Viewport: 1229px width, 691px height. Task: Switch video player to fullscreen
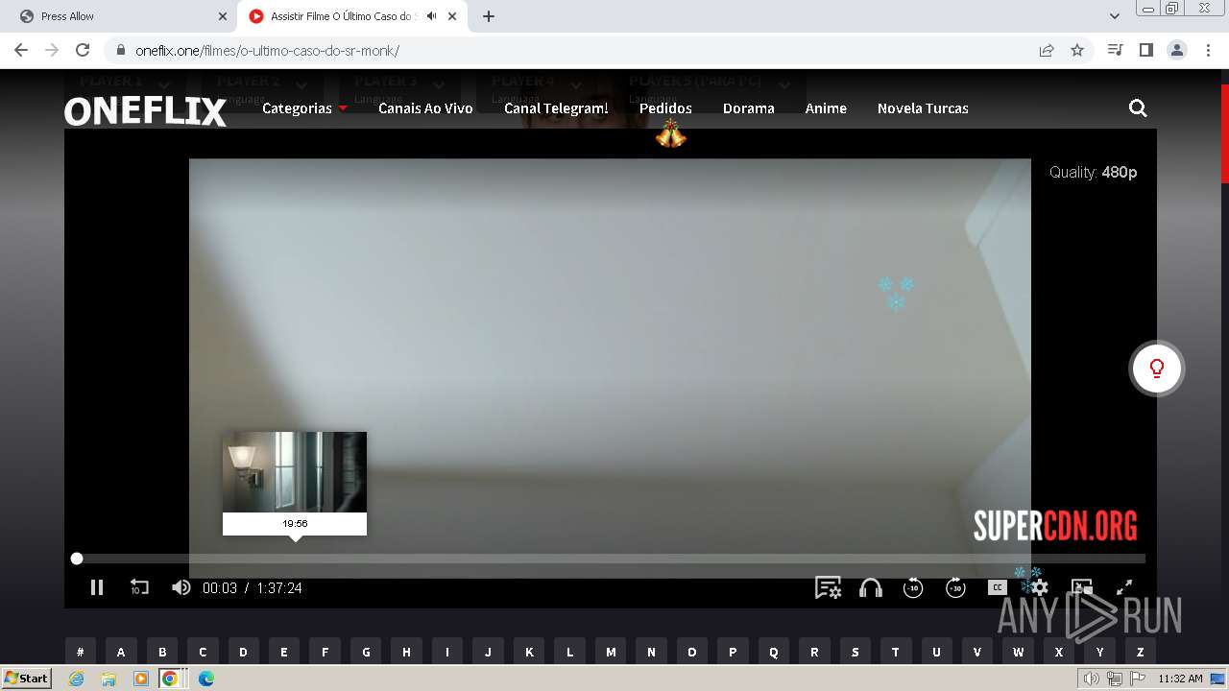tap(1124, 587)
